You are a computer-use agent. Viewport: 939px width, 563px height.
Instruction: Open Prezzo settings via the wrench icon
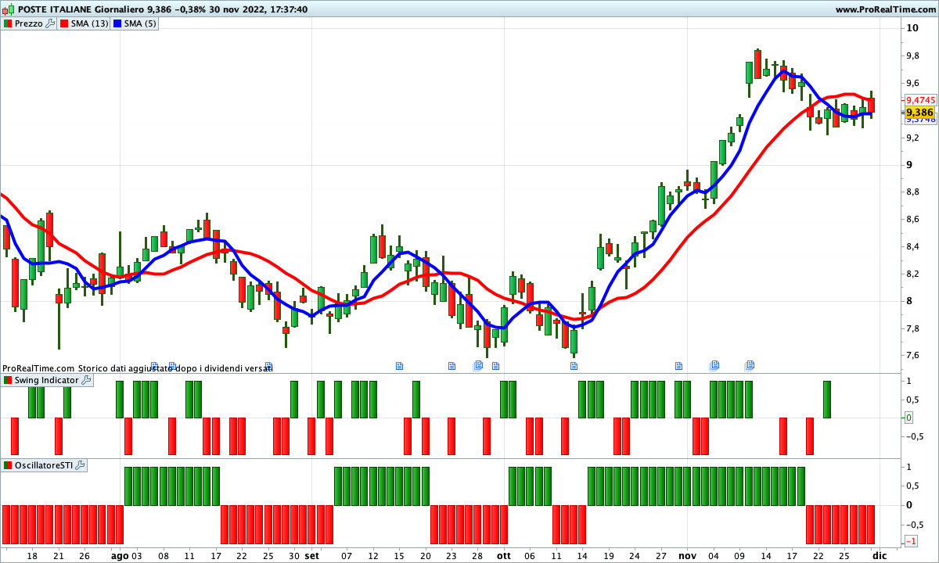tap(50, 23)
